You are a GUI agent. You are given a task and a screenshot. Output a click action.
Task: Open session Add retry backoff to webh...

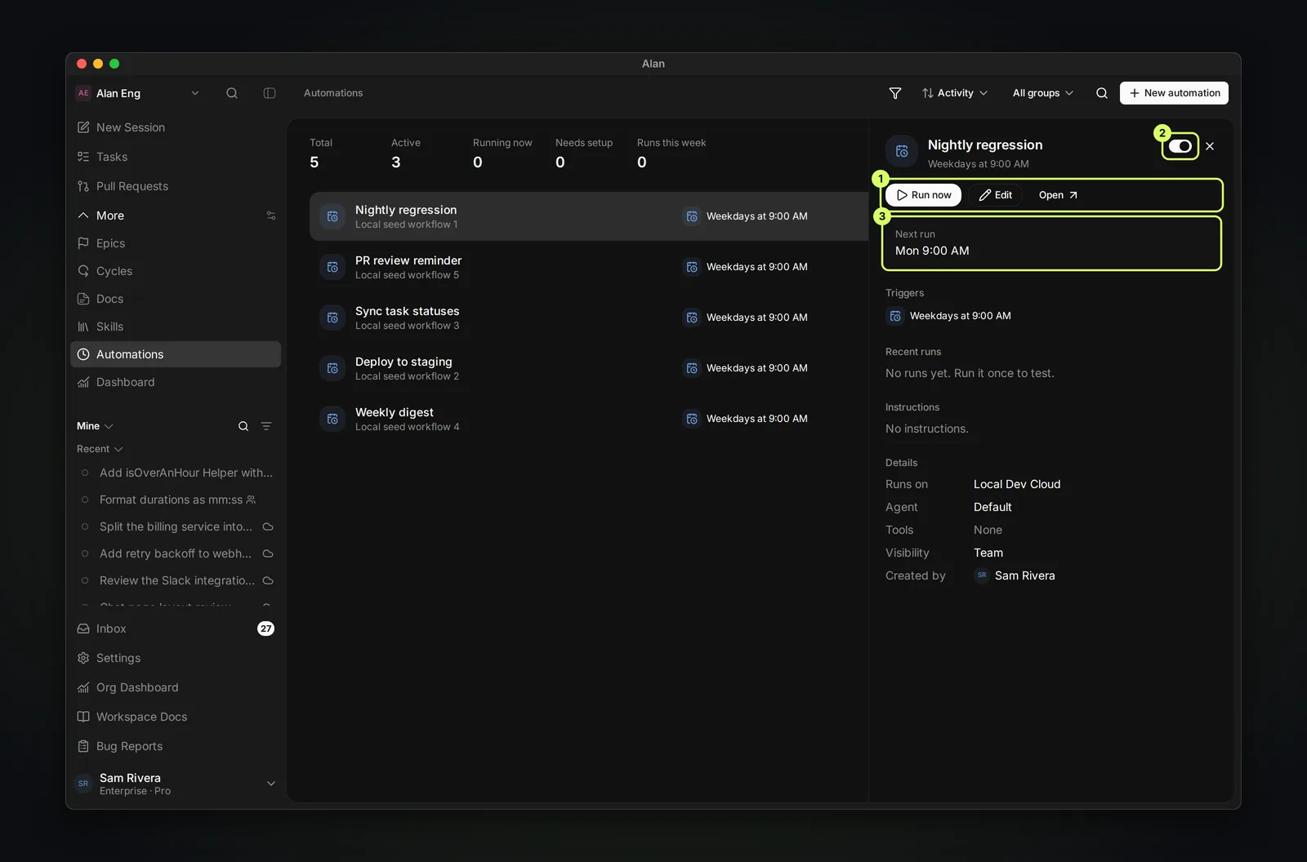click(x=176, y=553)
